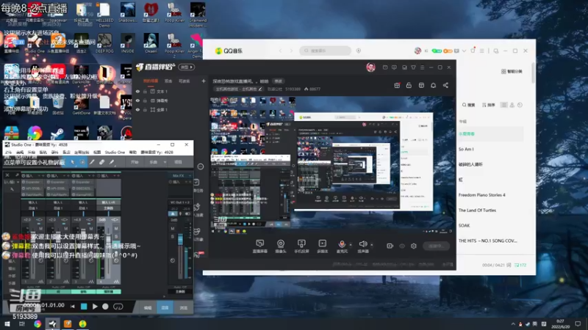Screen dimensions: 588x330
Task: Open the share icon in streaming app
Action: (x=445, y=85)
